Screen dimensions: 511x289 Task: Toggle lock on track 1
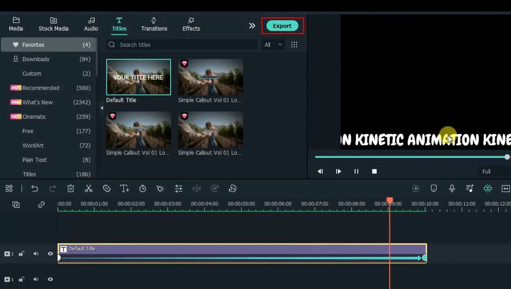click(21, 279)
